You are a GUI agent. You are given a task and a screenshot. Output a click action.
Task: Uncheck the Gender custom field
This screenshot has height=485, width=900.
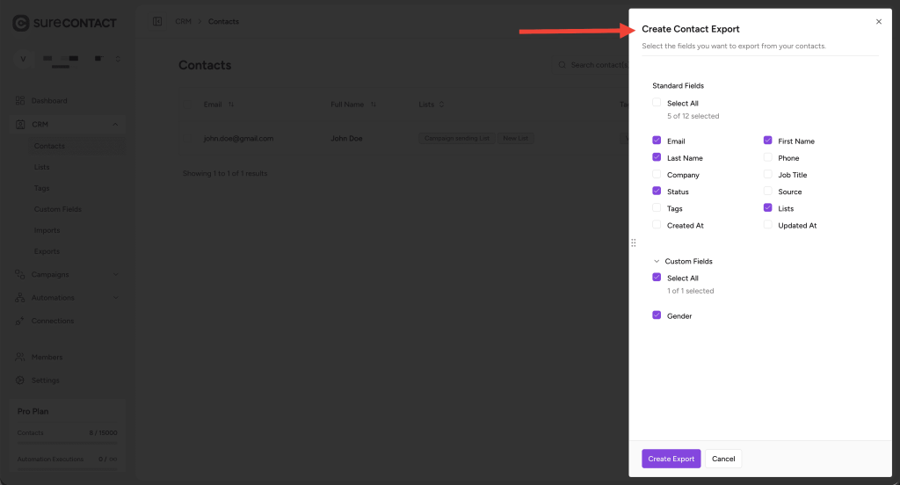click(x=657, y=315)
